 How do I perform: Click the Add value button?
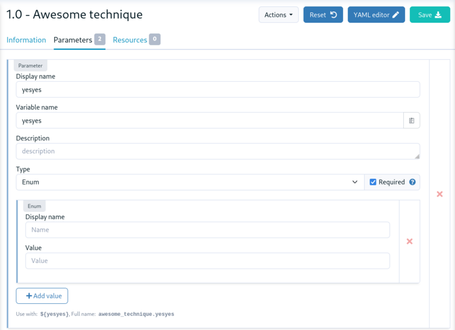(42, 296)
